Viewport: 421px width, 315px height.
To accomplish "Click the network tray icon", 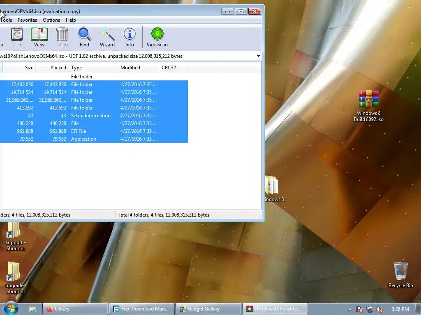I will [x=370, y=309].
